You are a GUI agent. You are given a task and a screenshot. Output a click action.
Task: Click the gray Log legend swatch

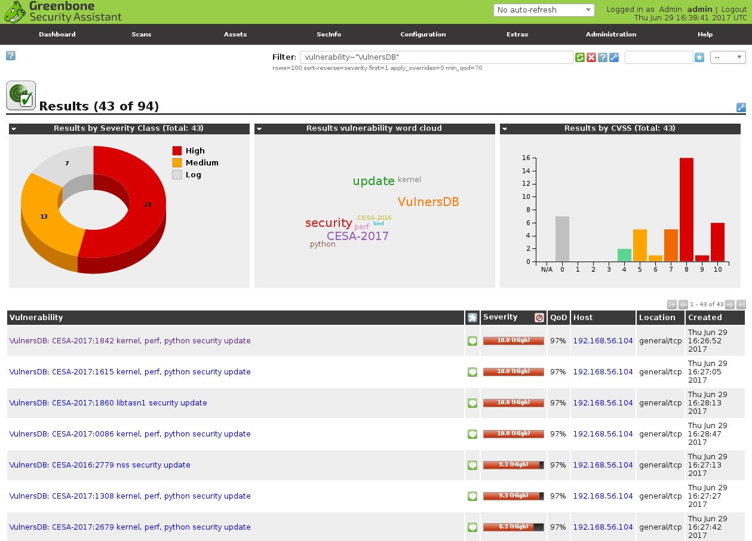point(177,175)
